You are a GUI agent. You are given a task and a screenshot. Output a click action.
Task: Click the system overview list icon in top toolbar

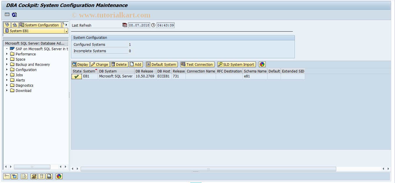tap(7, 15)
